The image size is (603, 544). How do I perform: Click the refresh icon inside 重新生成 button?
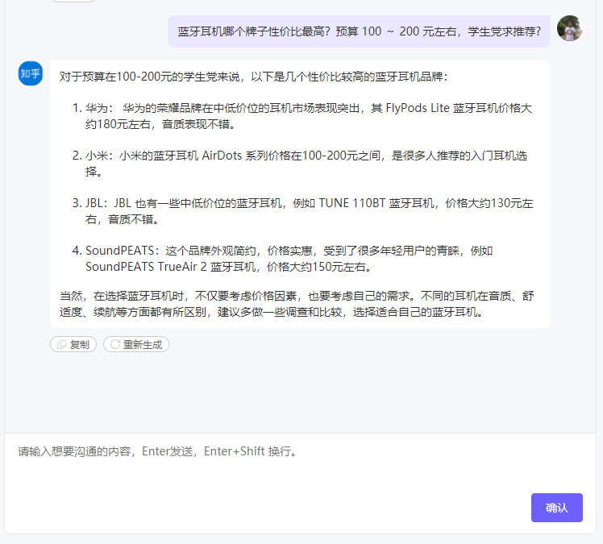[x=115, y=344]
